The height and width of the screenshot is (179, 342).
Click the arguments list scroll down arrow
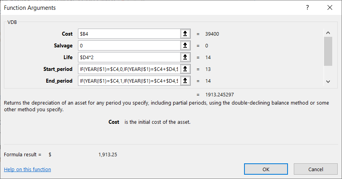328,81
